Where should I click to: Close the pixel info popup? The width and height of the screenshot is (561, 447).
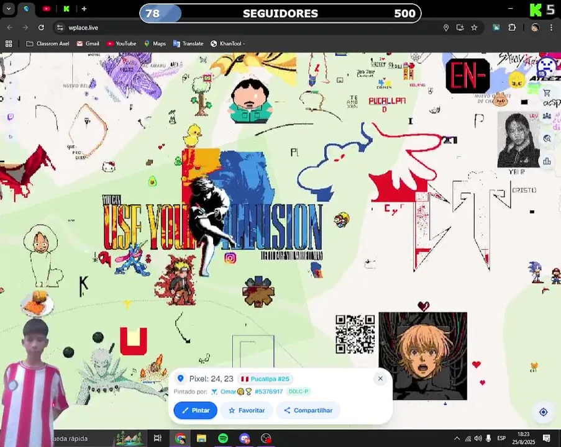click(380, 378)
